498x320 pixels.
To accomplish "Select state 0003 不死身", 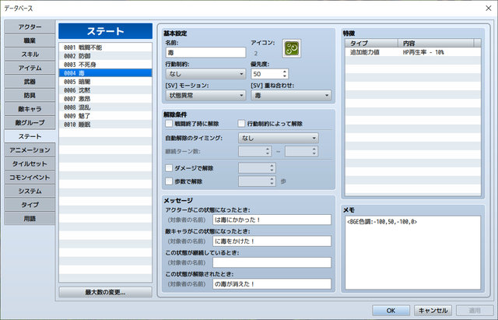I will (106, 65).
